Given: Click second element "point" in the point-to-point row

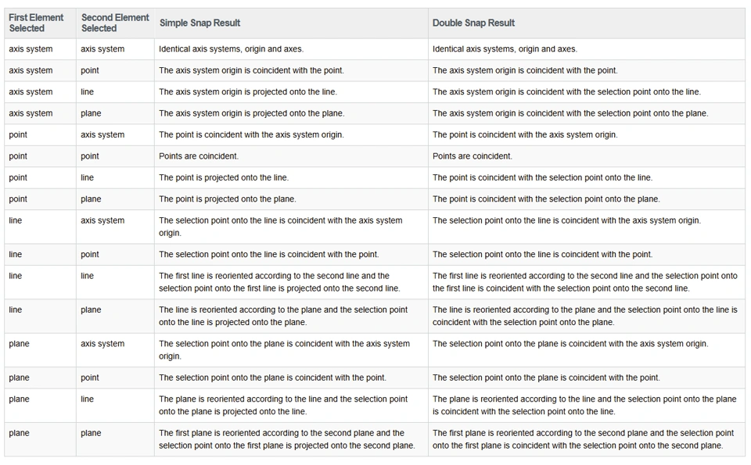Looking at the screenshot, I should (90, 156).
